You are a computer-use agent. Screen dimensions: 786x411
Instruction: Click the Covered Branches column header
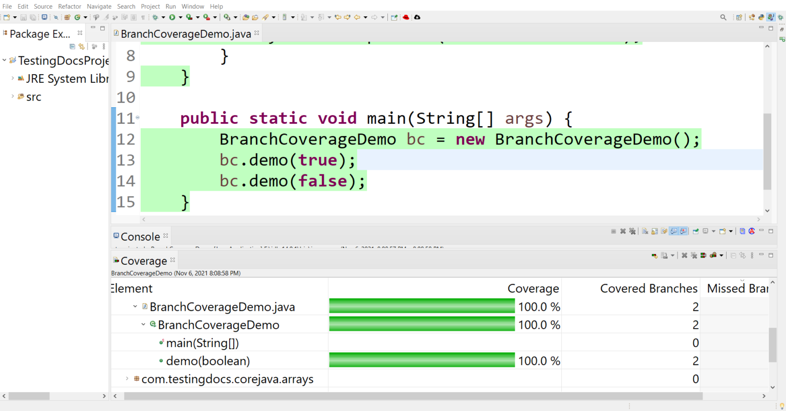point(648,288)
